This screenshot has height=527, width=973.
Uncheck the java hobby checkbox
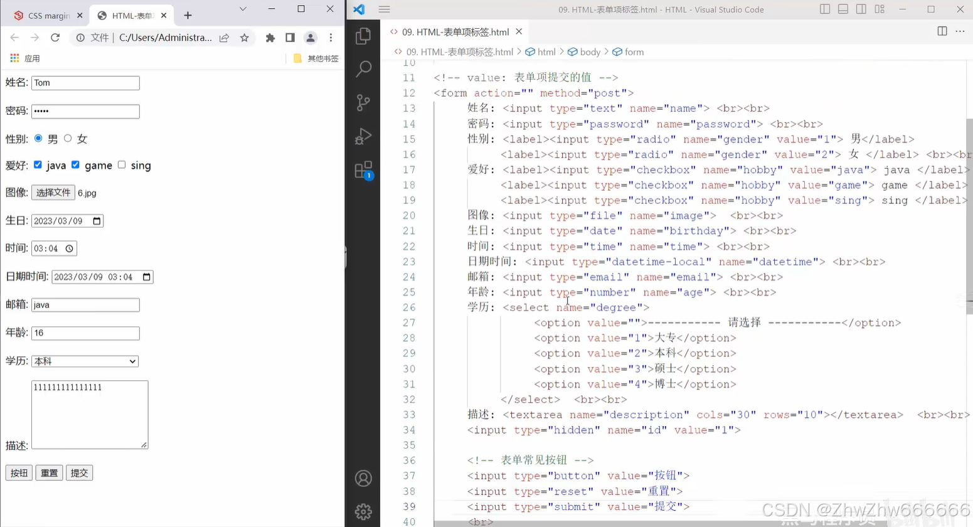click(x=38, y=165)
